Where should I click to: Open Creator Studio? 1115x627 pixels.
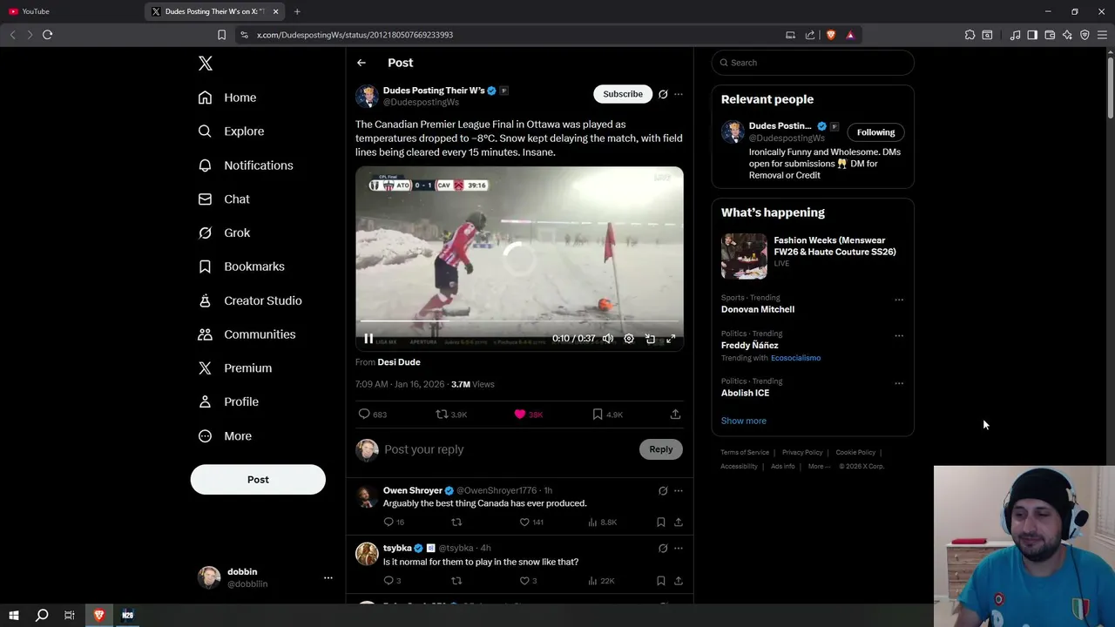[249, 300]
